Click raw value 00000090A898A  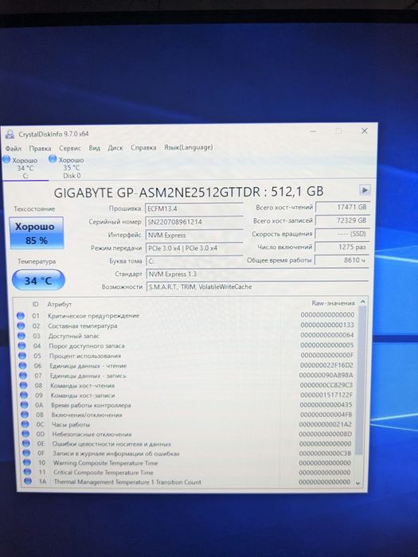click(x=326, y=375)
